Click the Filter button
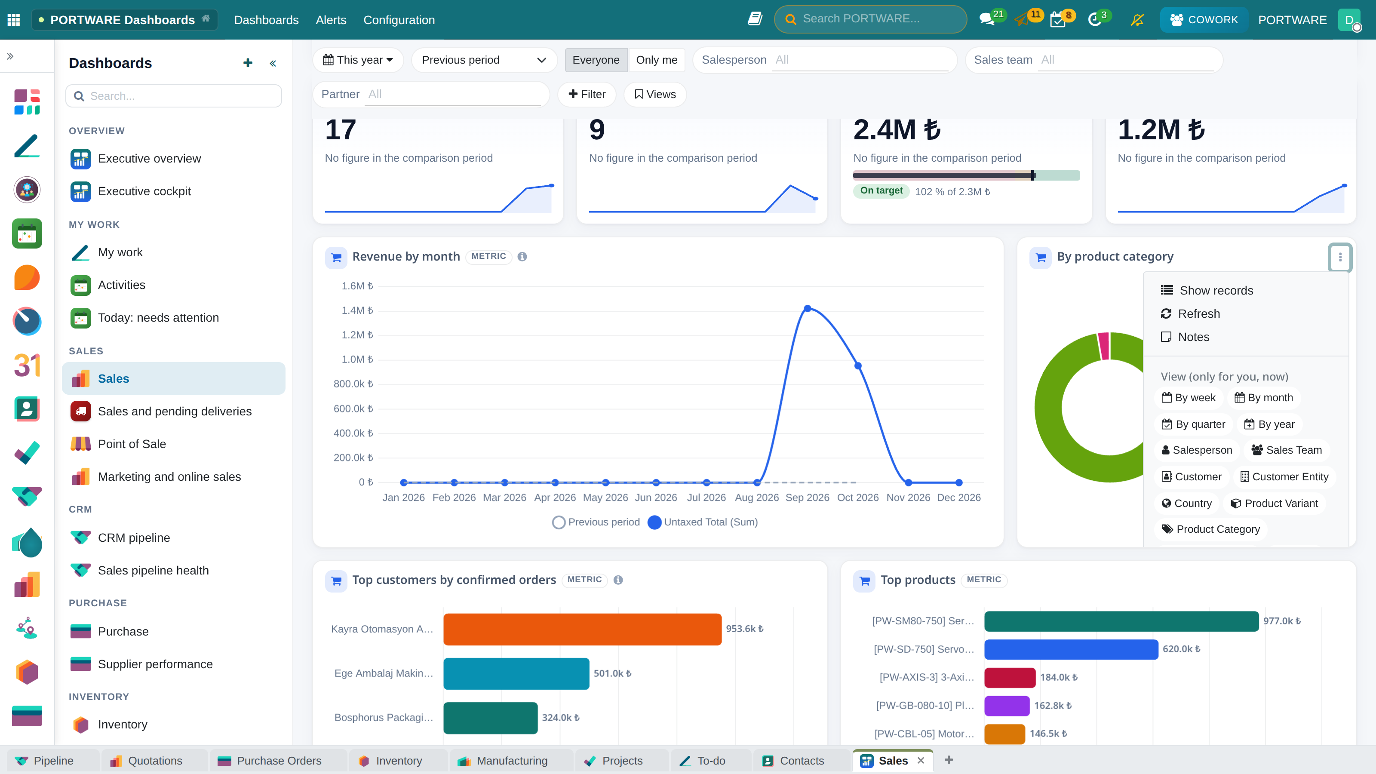Image resolution: width=1376 pixels, height=774 pixels. tap(587, 94)
